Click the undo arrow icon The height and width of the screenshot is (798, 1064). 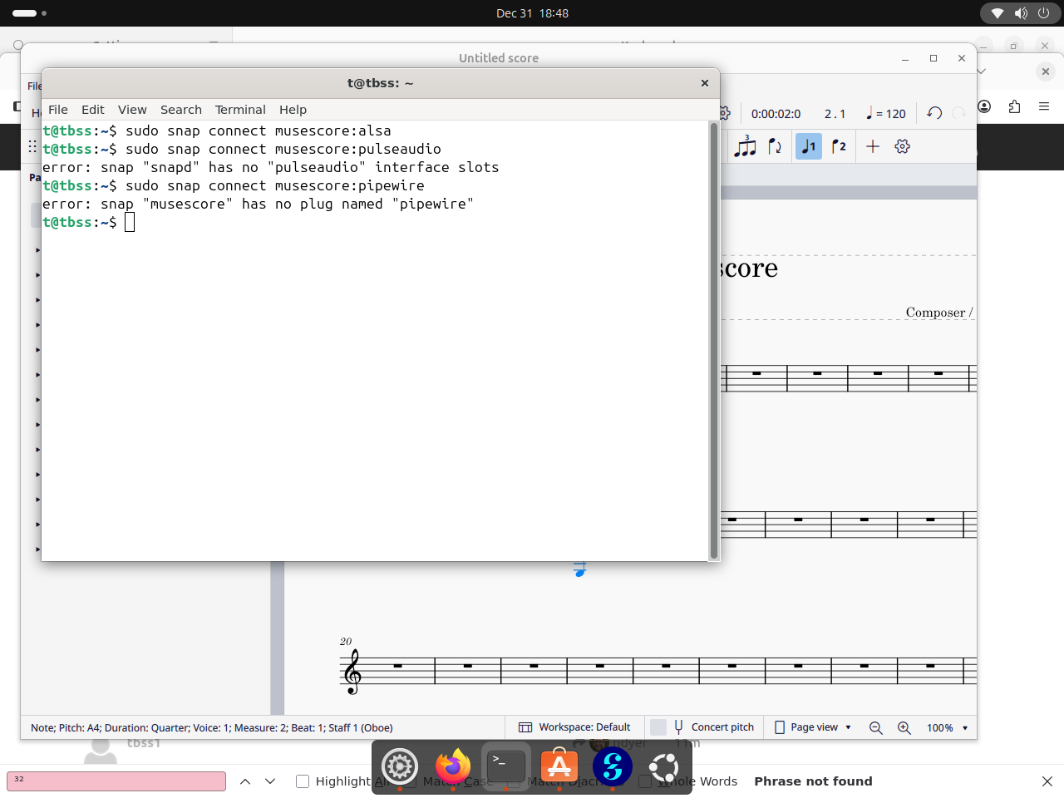pyautogui.click(x=934, y=113)
